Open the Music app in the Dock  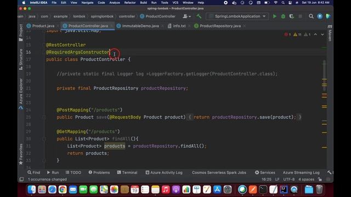click(x=166, y=190)
